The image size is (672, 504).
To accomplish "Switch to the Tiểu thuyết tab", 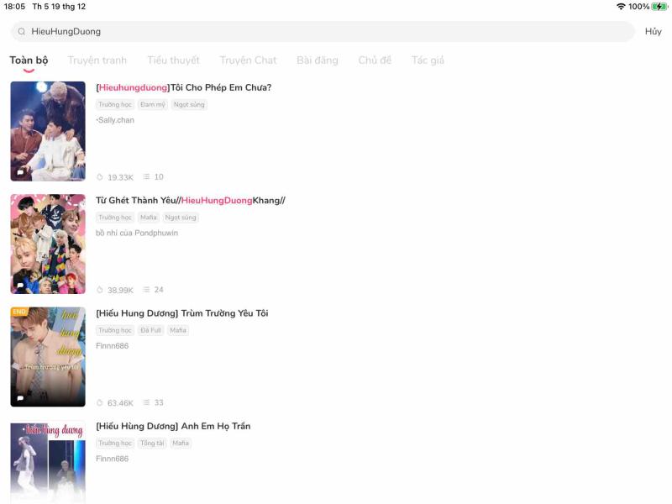I will [x=174, y=60].
